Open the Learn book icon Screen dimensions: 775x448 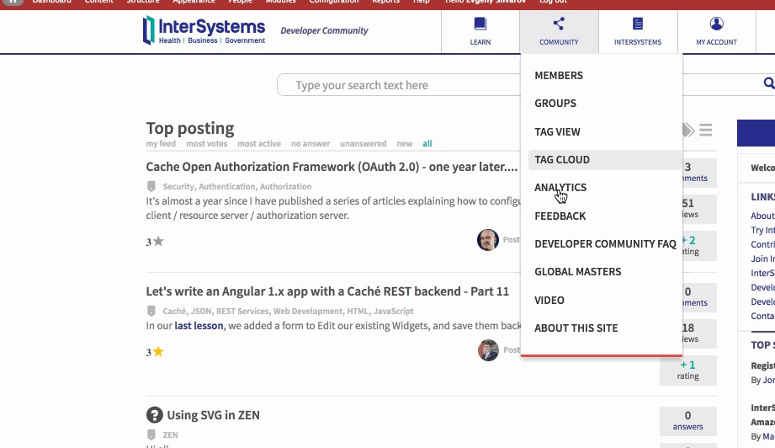coord(480,24)
